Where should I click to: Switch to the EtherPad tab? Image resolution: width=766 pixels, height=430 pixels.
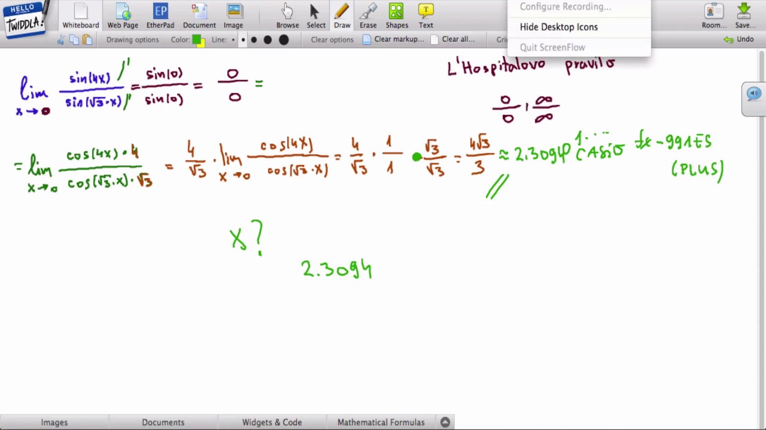pyautogui.click(x=160, y=16)
